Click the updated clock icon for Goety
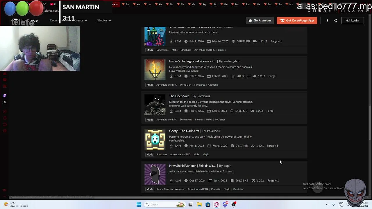Screen dimensions: 372x209 (186, 146)
